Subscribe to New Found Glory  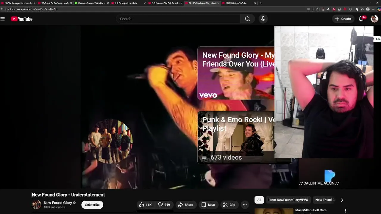point(92,205)
